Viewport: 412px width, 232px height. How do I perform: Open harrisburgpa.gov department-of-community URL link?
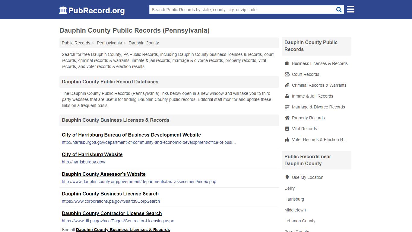[149, 142]
